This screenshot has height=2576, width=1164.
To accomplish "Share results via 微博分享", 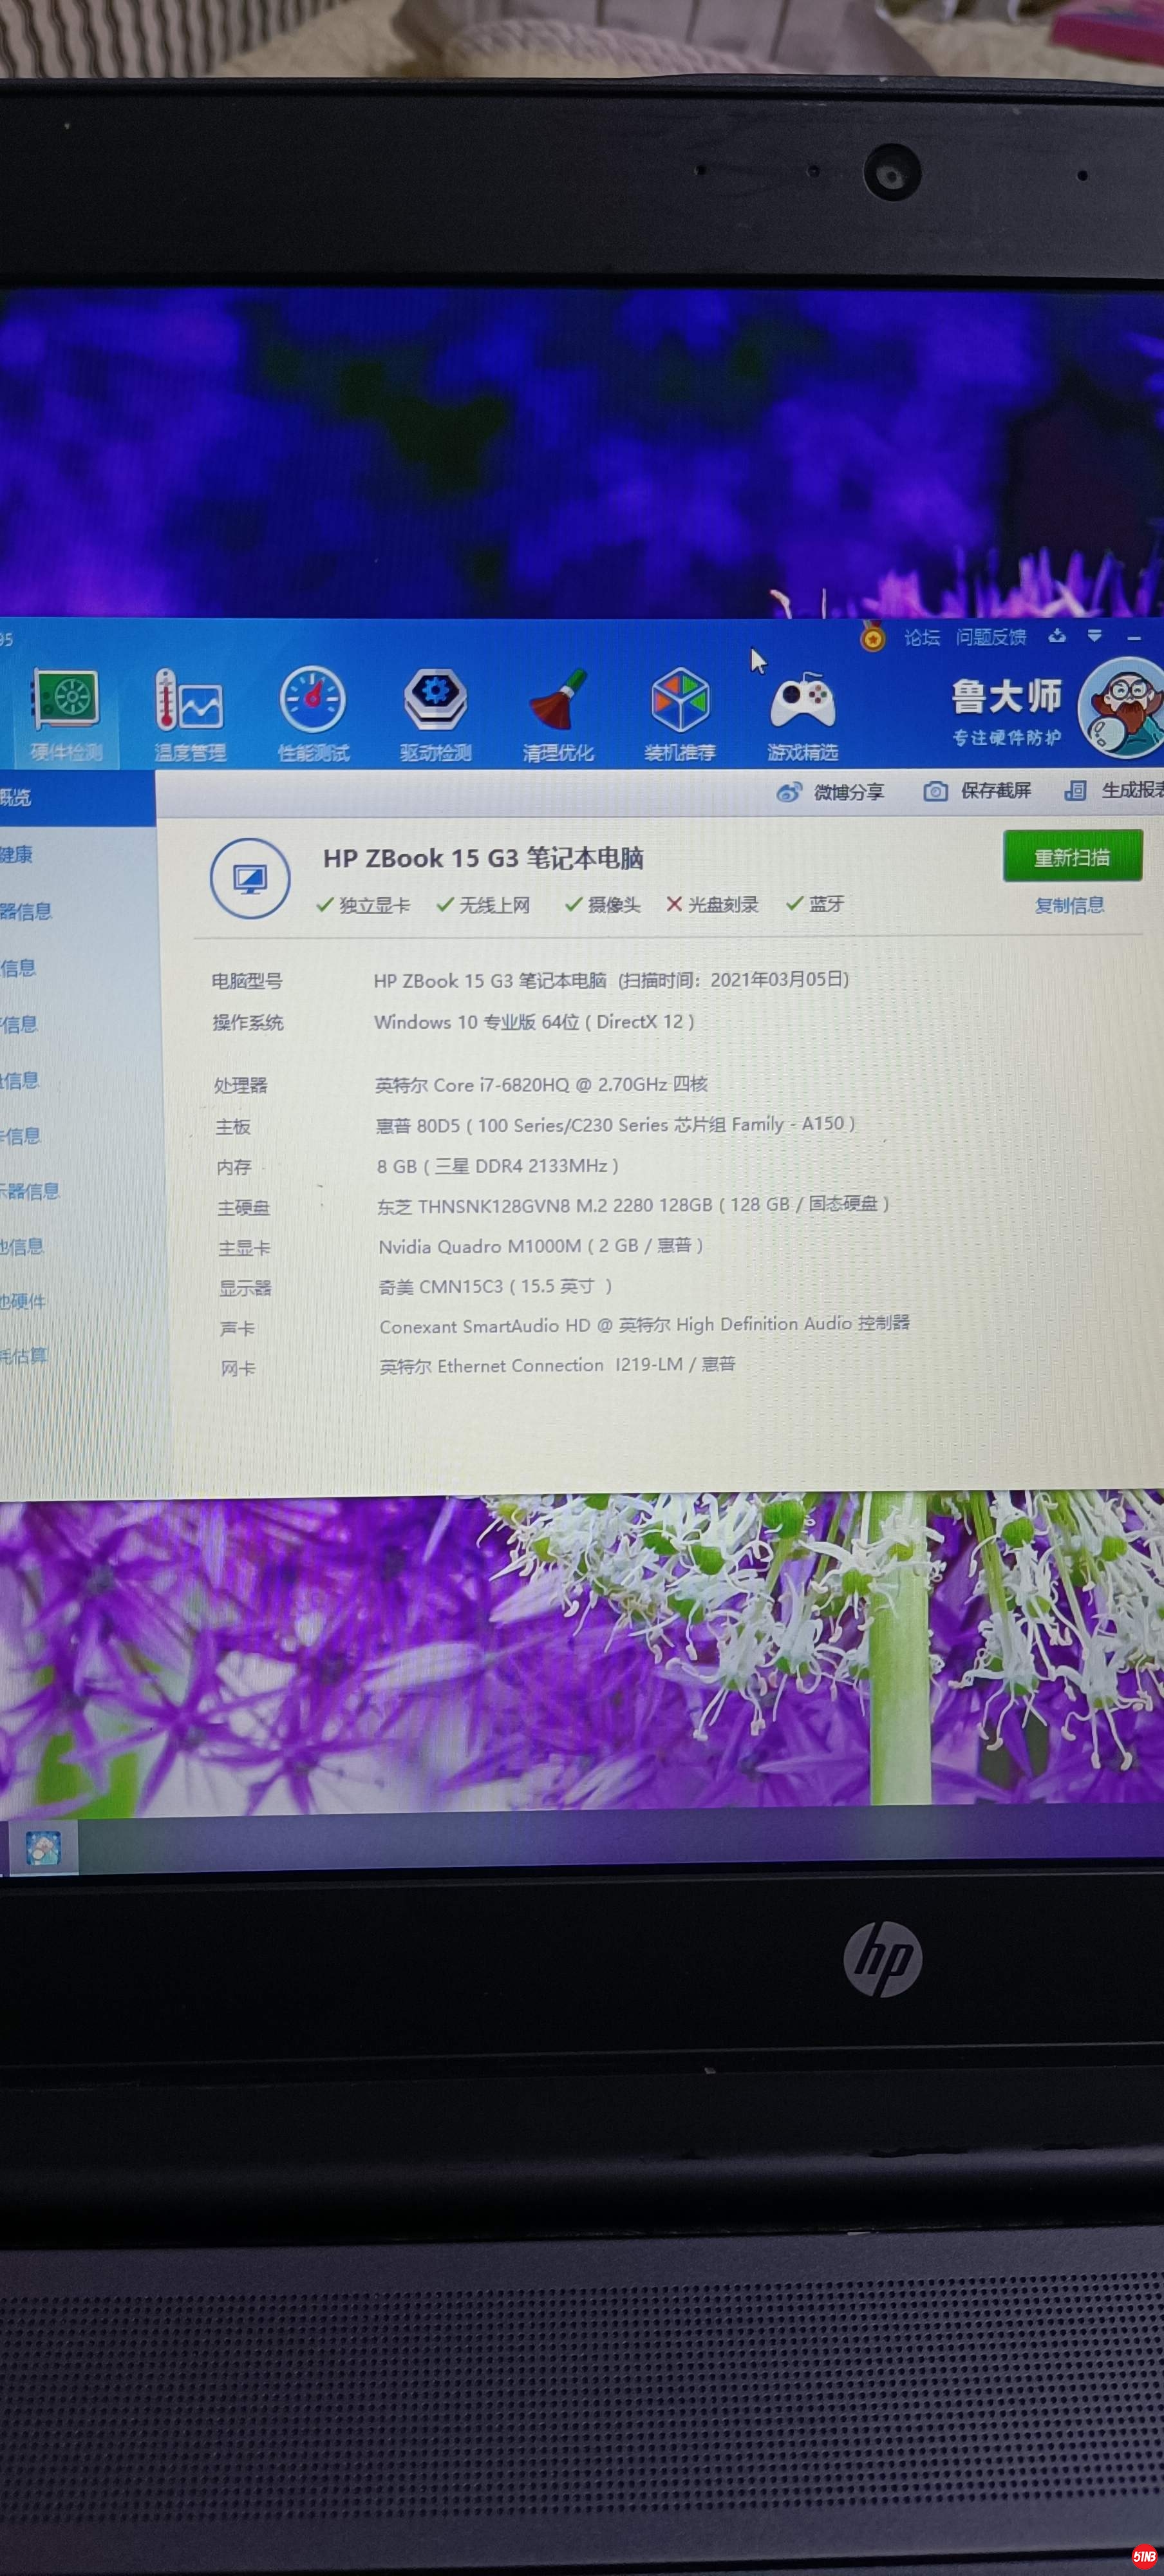I will pyautogui.click(x=831, y=792).
